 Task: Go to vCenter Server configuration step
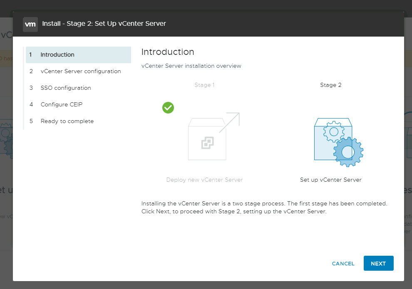(81, 72)
